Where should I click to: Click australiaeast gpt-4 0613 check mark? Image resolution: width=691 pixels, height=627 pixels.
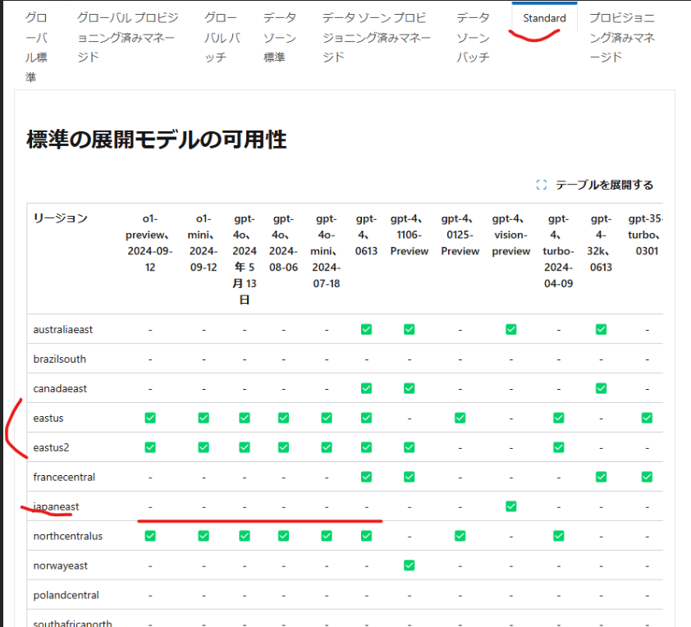tap(366, 329)
